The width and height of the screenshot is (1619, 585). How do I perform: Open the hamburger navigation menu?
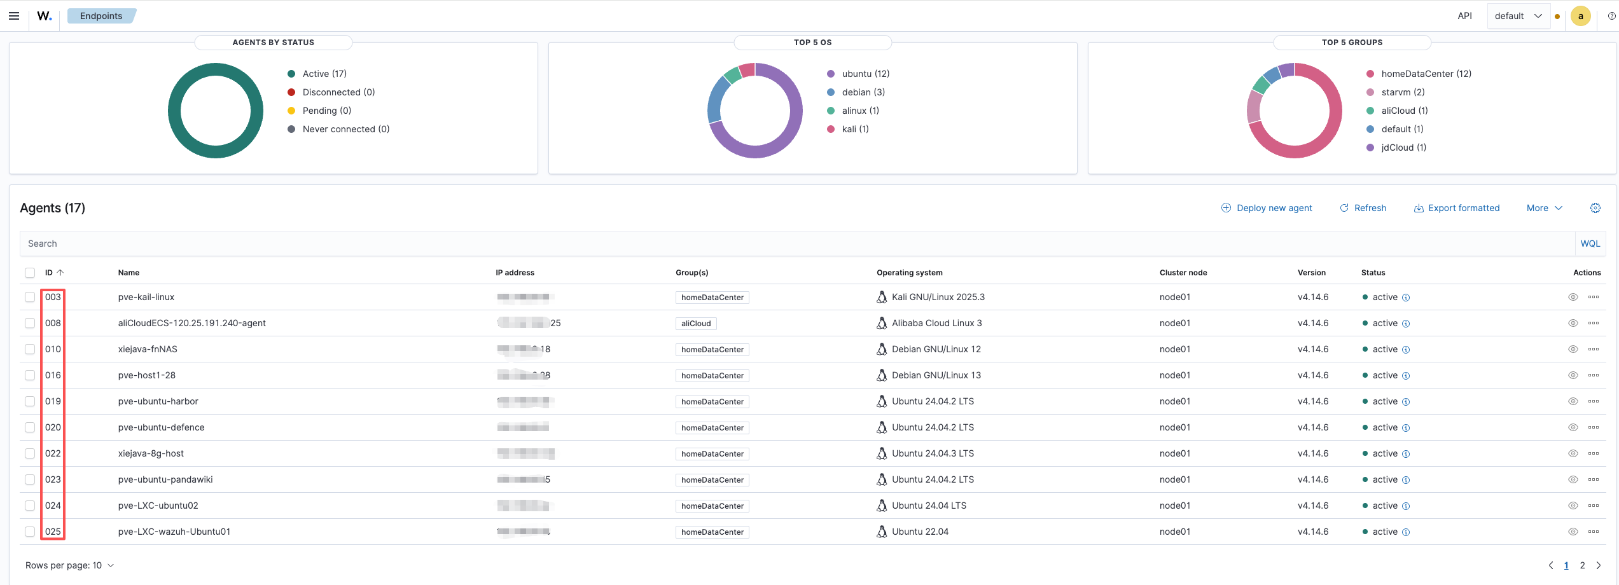click(14, 16)
